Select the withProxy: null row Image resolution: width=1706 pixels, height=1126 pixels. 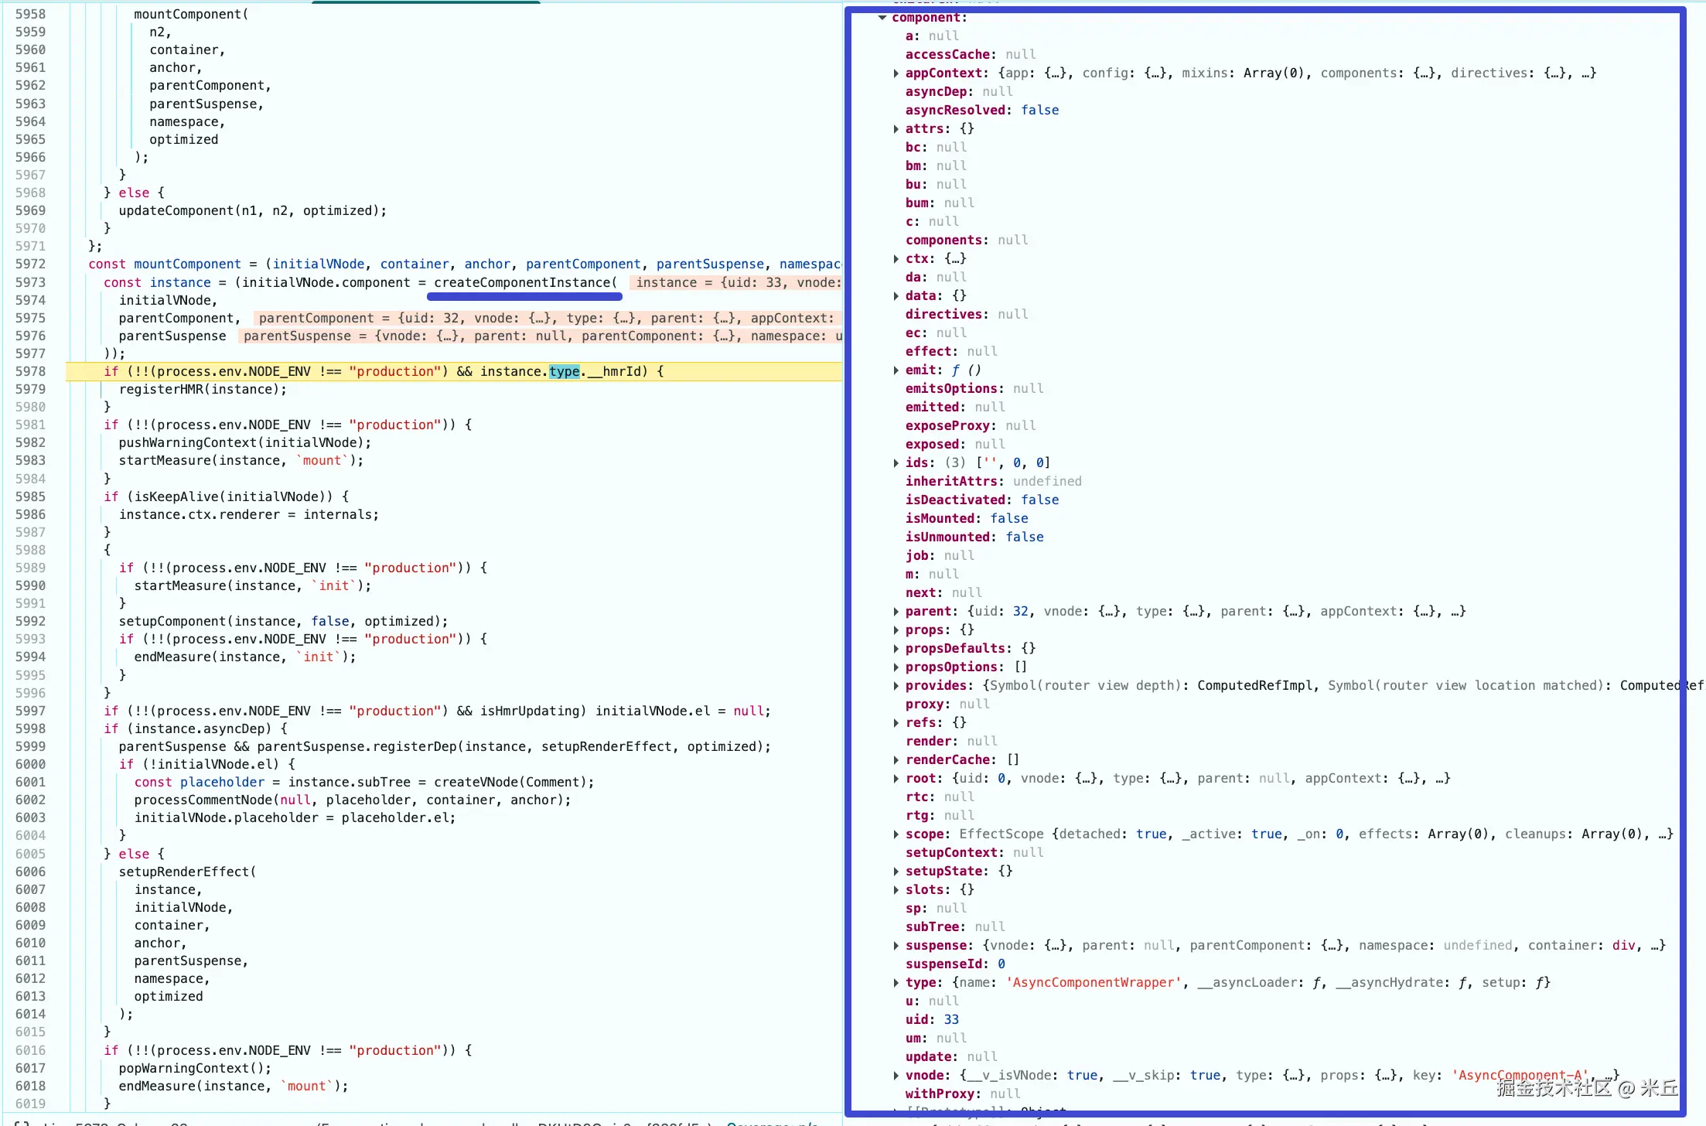963,1094
